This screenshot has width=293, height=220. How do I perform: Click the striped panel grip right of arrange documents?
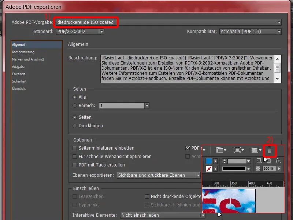point(269,150)
